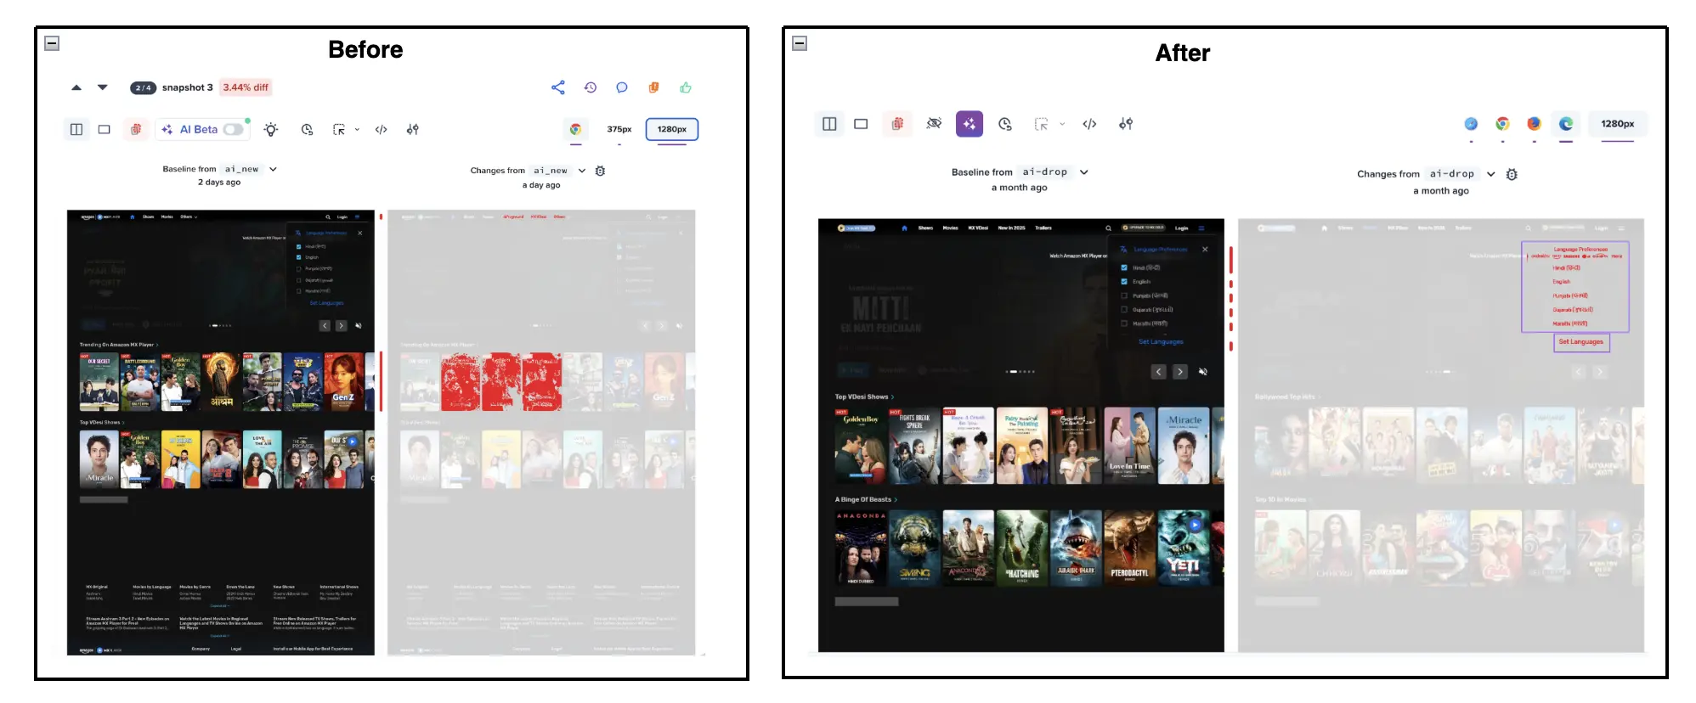
Task: Collapse the Before panel with minus box
Action: pyautogui.click(x=52, y=43)
